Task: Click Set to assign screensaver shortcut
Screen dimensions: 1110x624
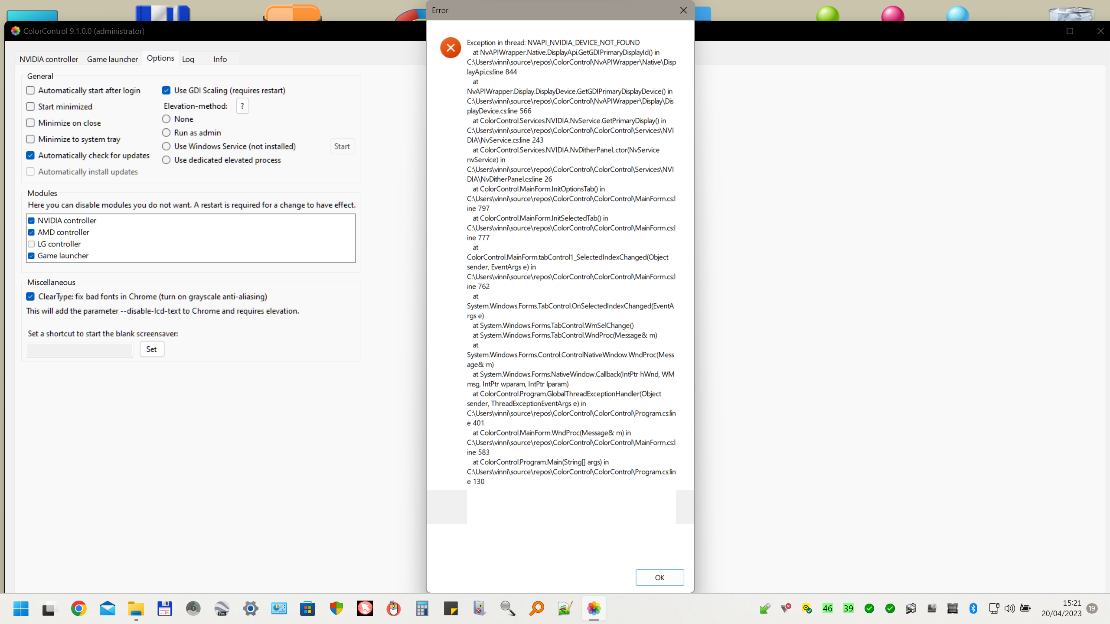Action: pos(152,349)
